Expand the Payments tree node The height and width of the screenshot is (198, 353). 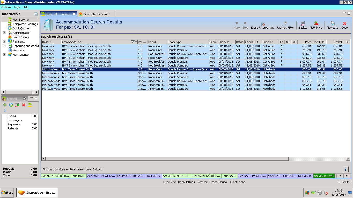(4, 42)
